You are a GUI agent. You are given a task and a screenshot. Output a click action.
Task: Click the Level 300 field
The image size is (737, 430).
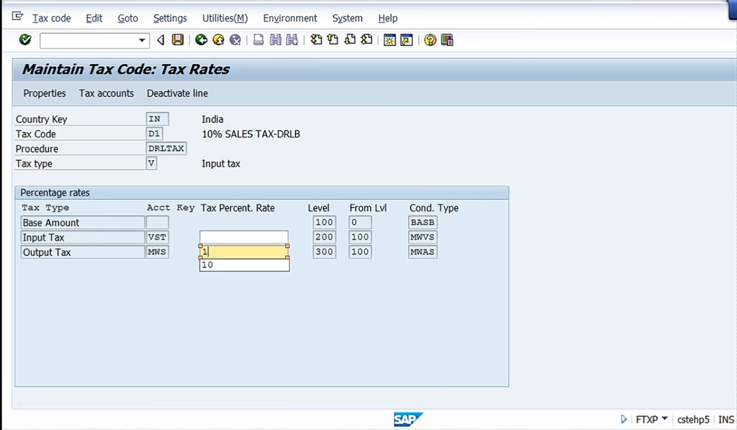tap(325, 252)
